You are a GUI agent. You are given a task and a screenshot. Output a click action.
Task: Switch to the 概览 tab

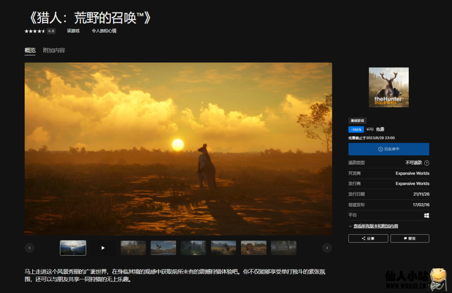click(30, 51)
